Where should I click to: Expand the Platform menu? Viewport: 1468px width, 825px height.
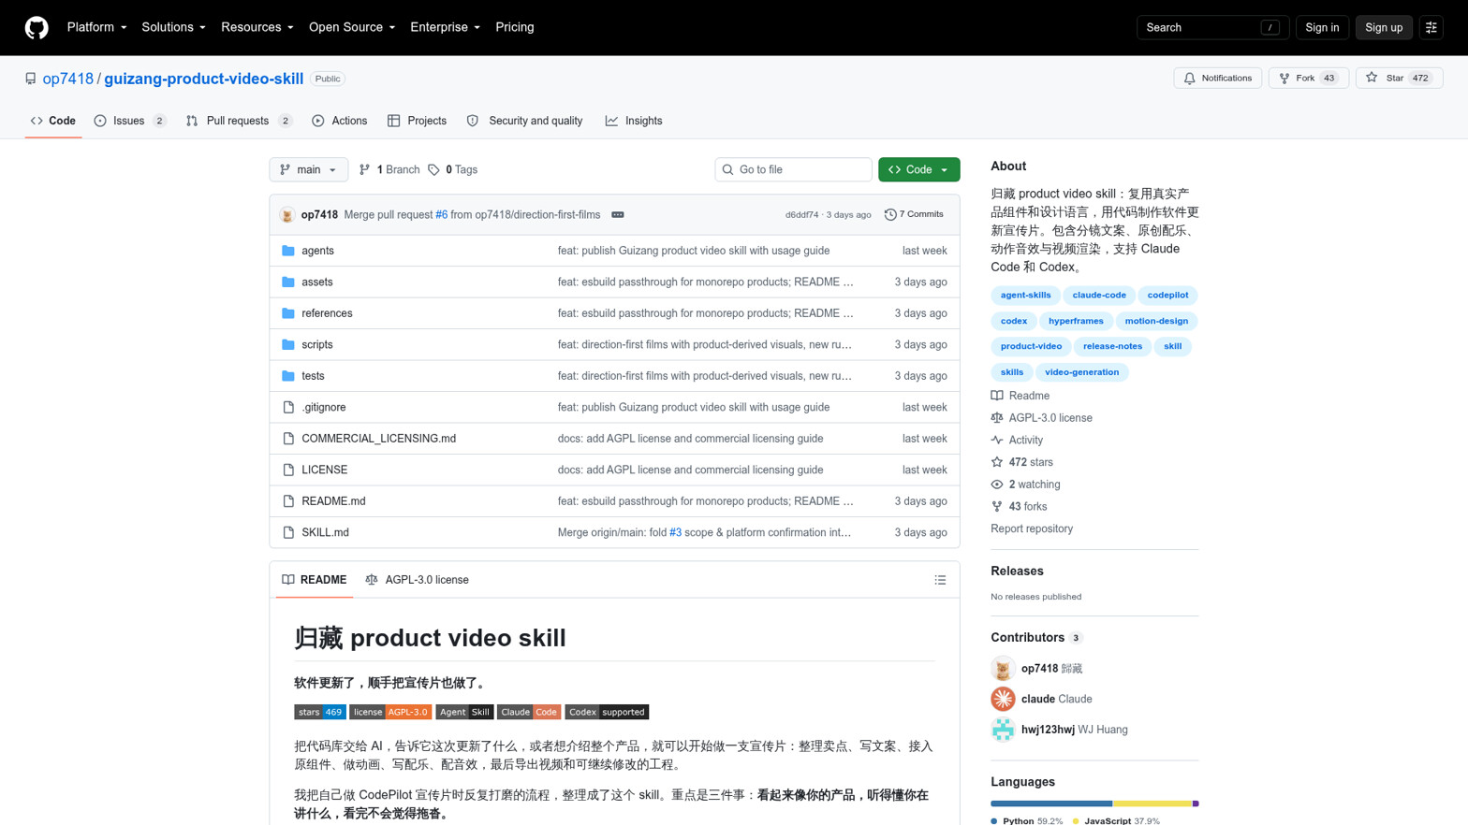coord(96,27)
